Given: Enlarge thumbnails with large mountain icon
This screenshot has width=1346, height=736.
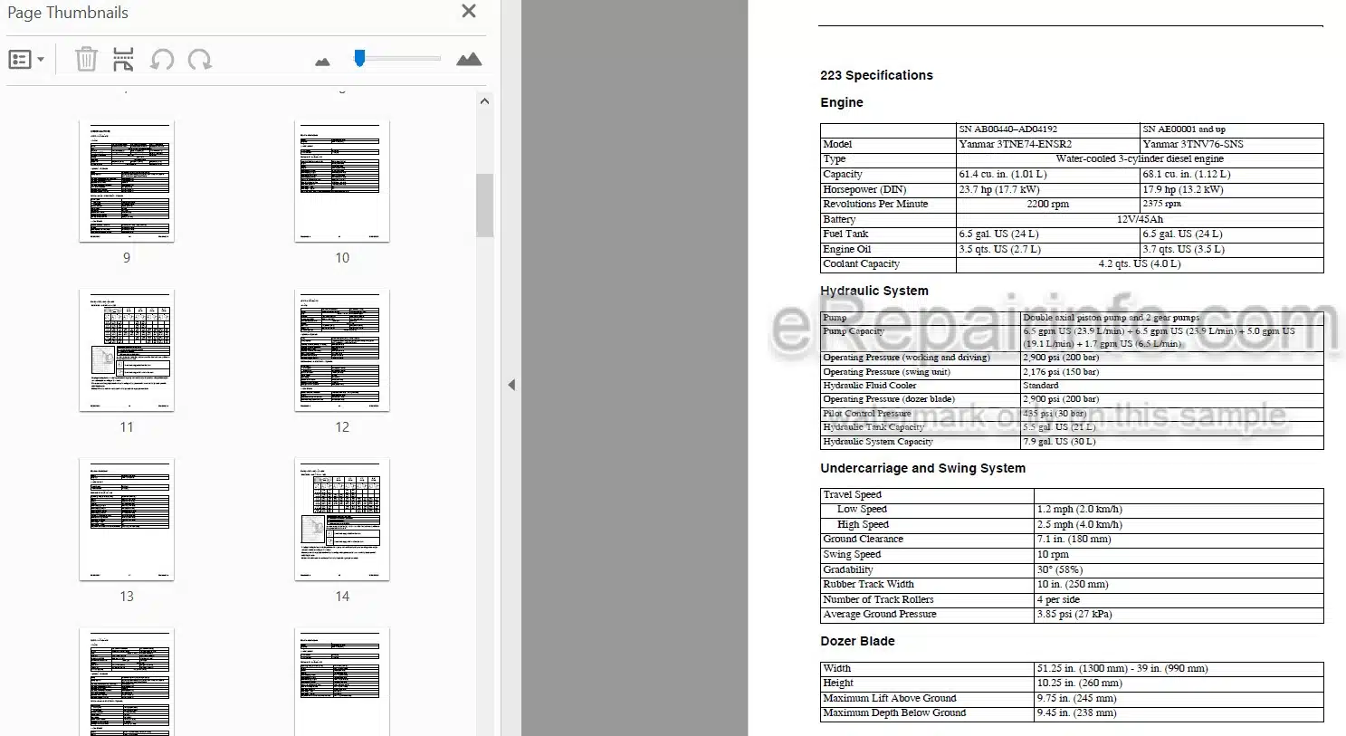Looking at the screenshot, I should click(x=469, y=59).
